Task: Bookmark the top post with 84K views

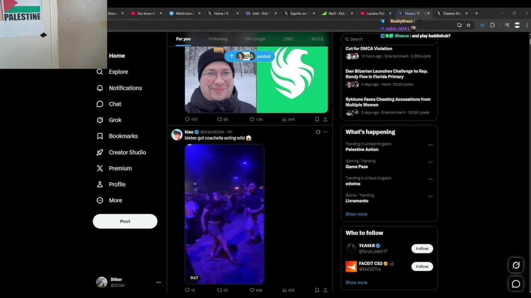Action: pos(317,119)
